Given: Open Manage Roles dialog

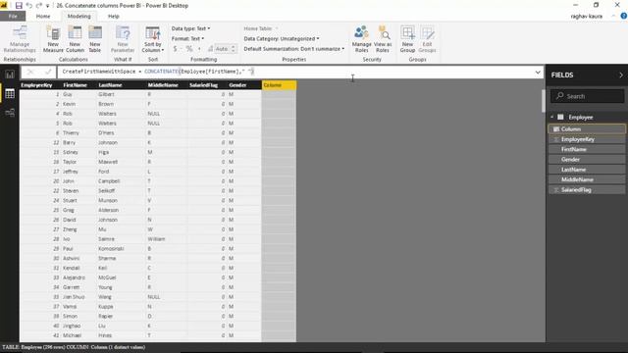Looking at the screenshot, I should click(361, 39).
